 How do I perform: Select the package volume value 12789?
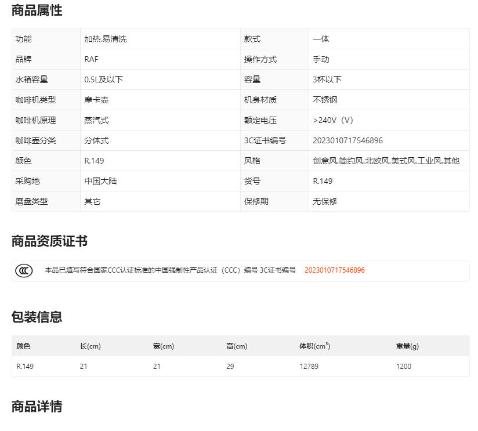[x=309, y=367]
